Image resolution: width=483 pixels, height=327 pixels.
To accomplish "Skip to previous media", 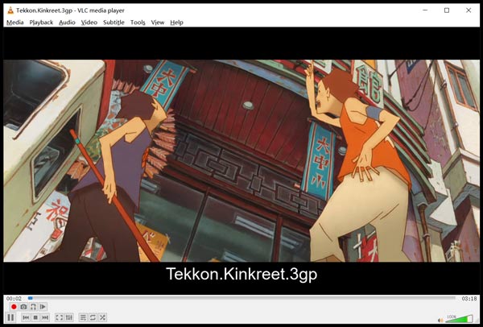I will point(26,317).
